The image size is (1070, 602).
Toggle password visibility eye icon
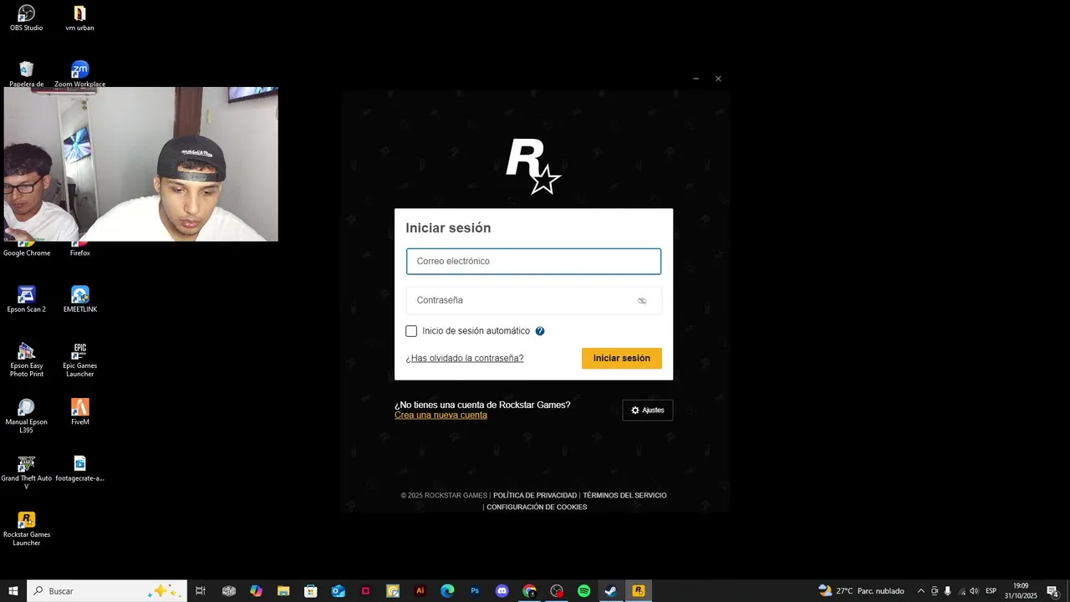pos(642,301)
